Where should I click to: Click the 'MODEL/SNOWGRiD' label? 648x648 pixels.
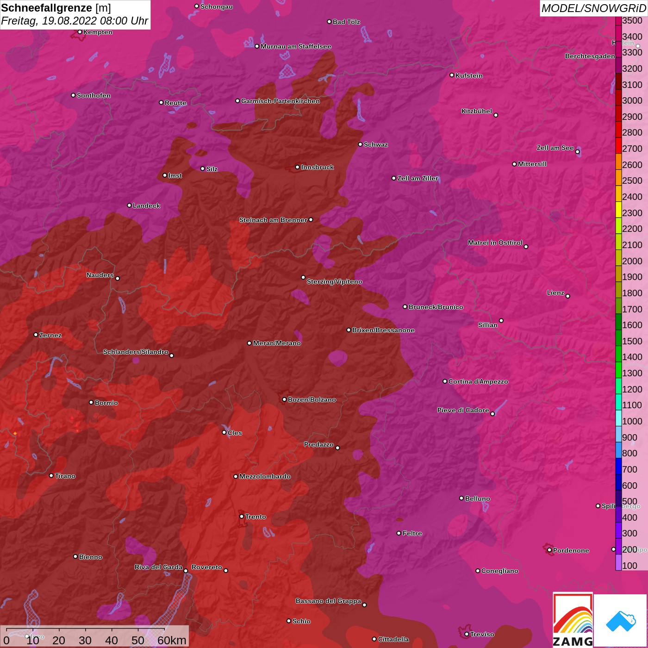(593, 8)
